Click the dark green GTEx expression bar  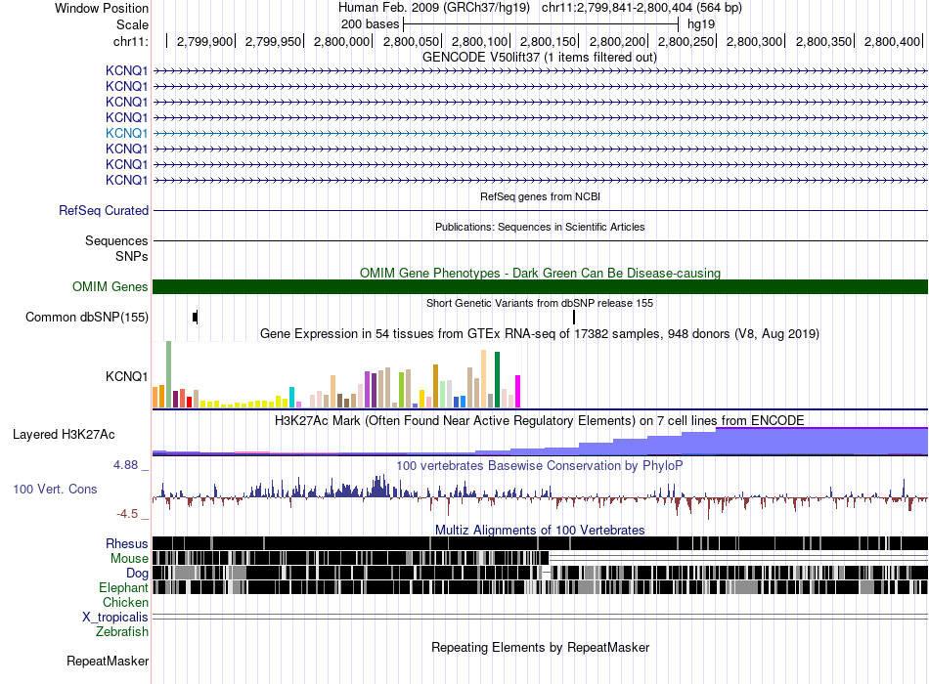click(x=498, y=379)
